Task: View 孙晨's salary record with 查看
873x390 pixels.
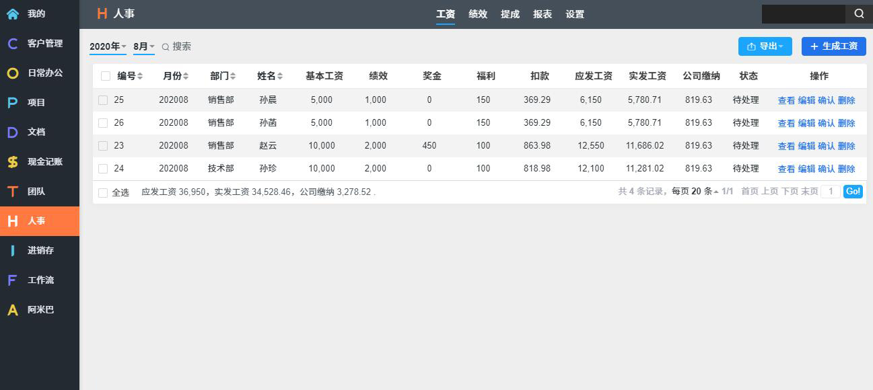Action: [x=786, y=101]
